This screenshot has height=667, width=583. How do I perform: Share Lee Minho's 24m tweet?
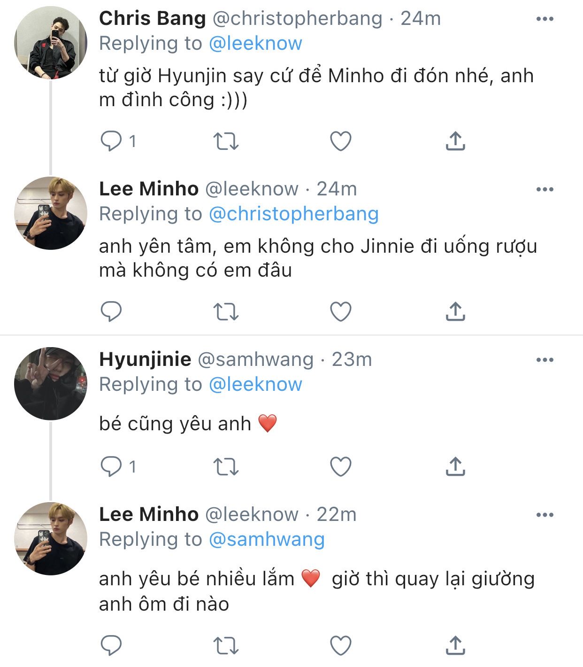pos(455,311)
